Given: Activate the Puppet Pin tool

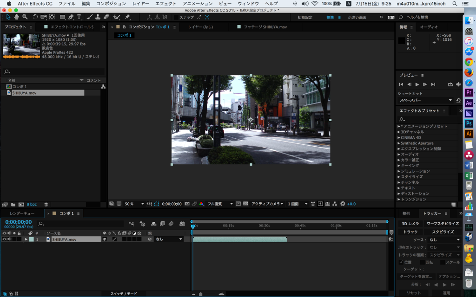Looking at the screenshot, I should pyautogui.click(x=127, y=17).
